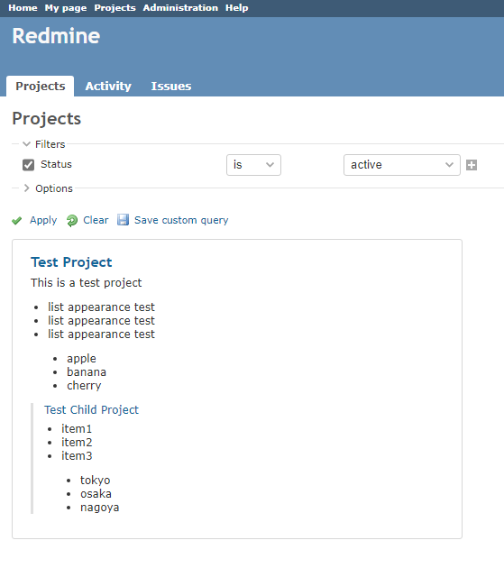Open Help in the top menu
This screenshot has width=504, height=568.
click(x=236, y=7)
